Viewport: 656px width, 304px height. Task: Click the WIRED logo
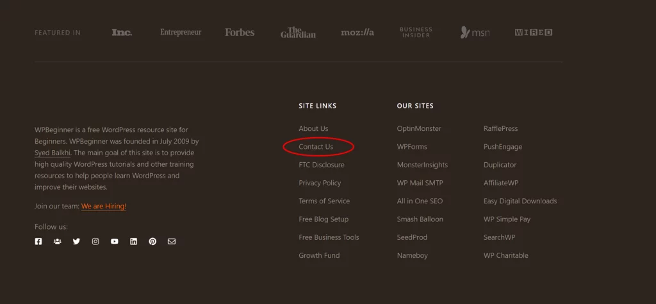[x=534, y=32]
